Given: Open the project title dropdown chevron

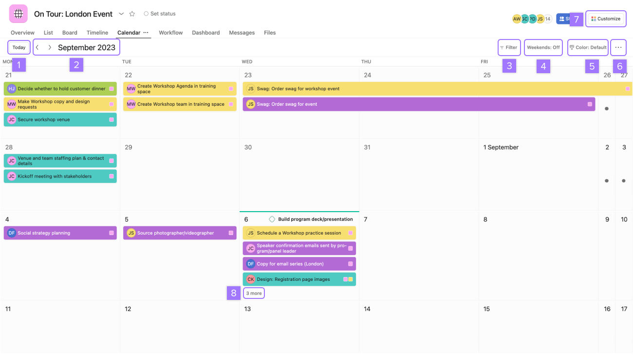Looking at the screenshot, I should tap(121, 14).
